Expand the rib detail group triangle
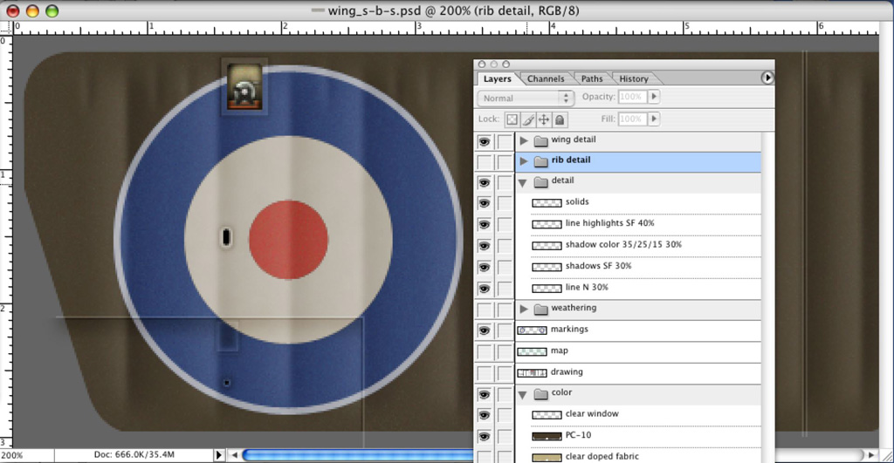The image size is (894, 463). [x=524, y=160]
